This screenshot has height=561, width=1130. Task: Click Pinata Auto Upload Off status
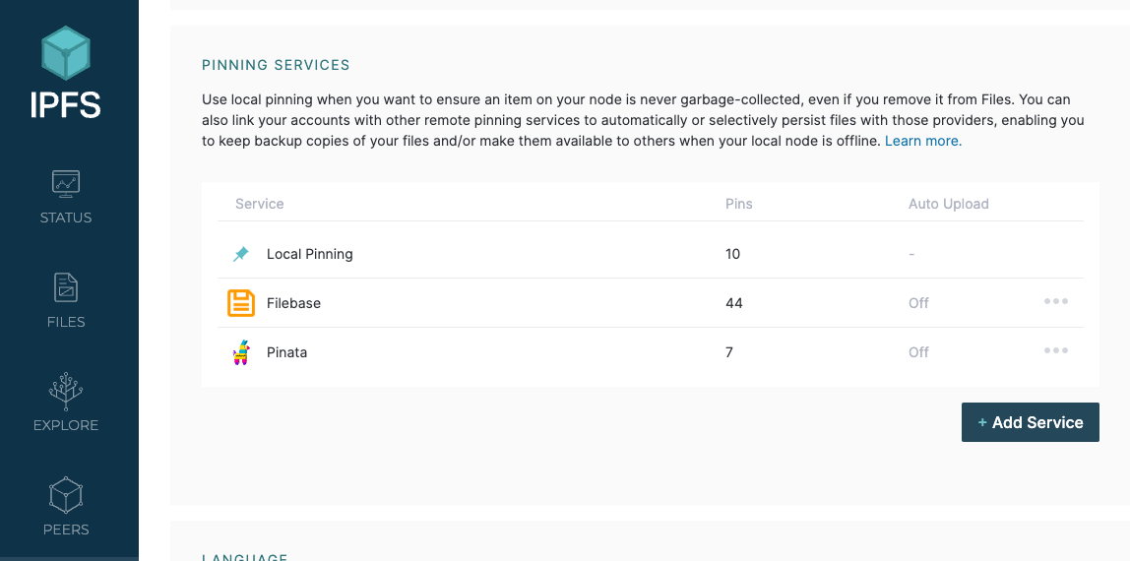tap(918, 352)
